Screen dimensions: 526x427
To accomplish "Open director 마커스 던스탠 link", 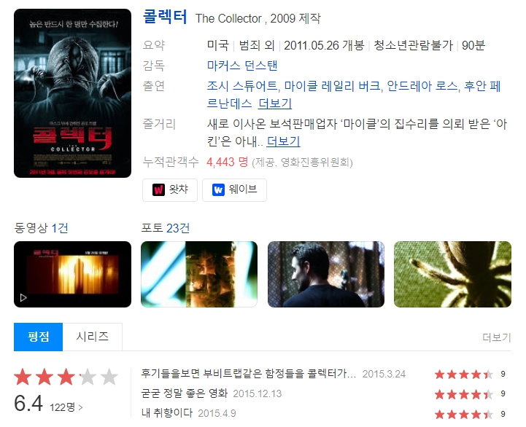I will pyautogui.click(x=242, y=66).
